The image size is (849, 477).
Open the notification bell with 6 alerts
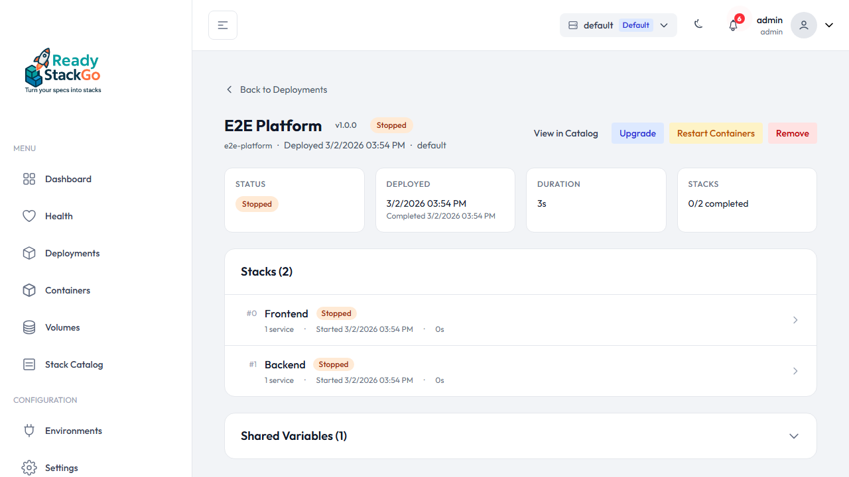point(733,25)
